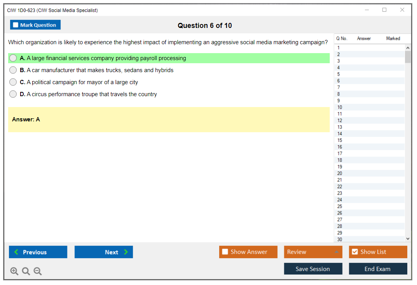The width and height of the screenshot is (417, 285).
Task: Enable the Show Answer checkbox
Action: click(225, 252)
